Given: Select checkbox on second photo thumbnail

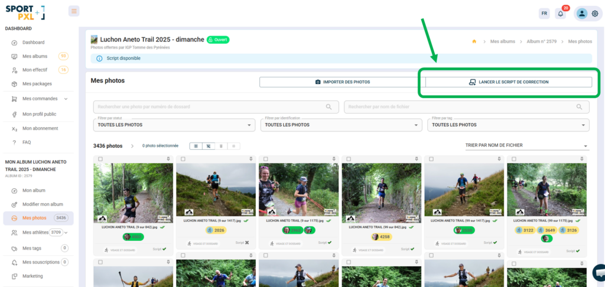Looking at the screenshot, I should coord(183,159).
